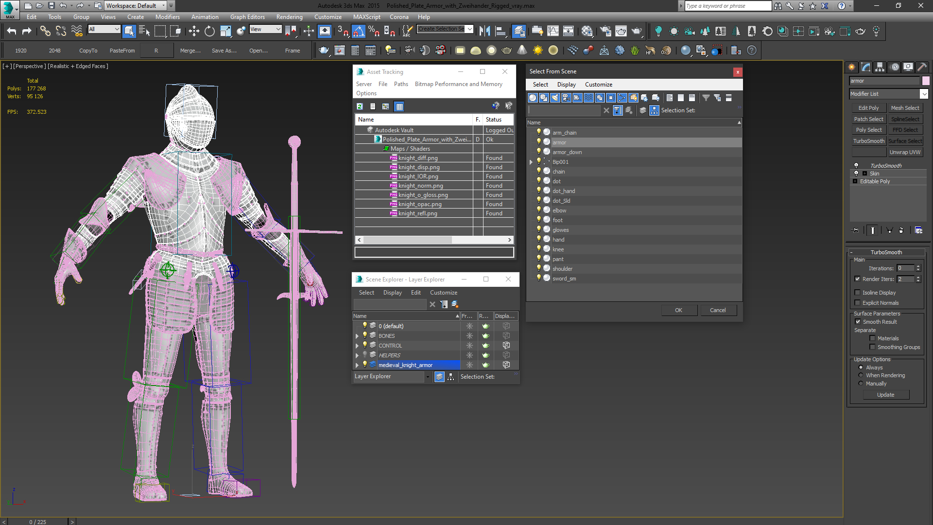Toggle Display Geometry in Select From Scene
Screen dimensions: 933x525
(x=533, y=98)
